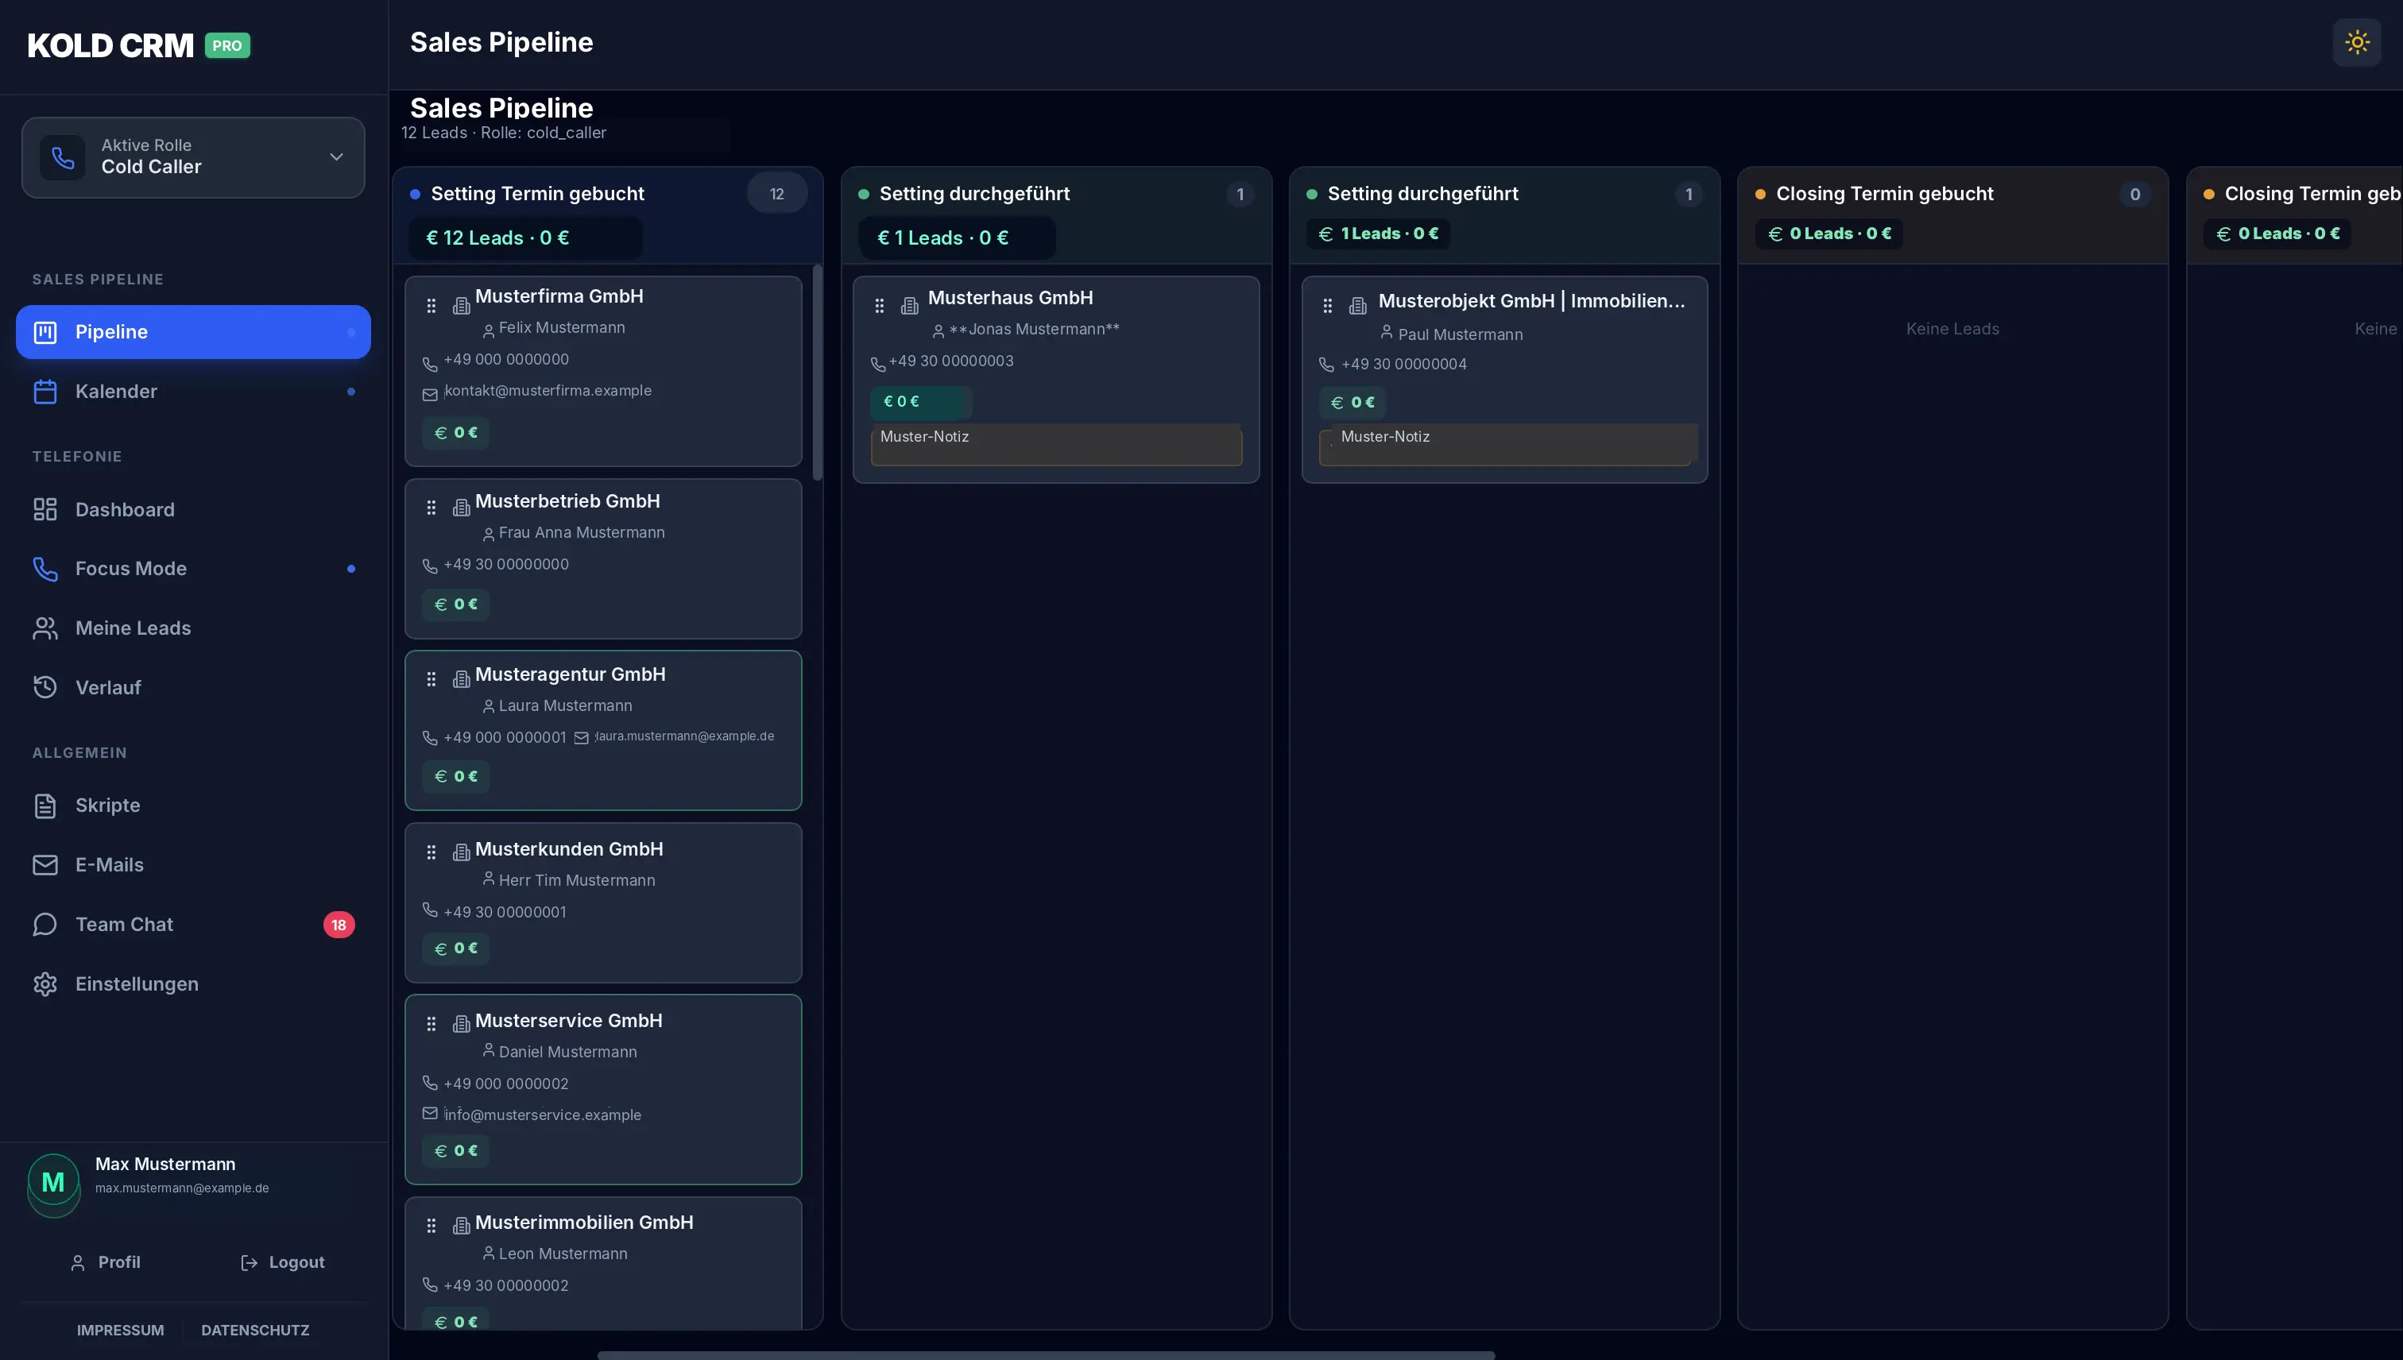Grab the drag handle on Musterobjekt GmbH card
Viewport: 2403px width, 1360px height.
tap(1328, 305)
